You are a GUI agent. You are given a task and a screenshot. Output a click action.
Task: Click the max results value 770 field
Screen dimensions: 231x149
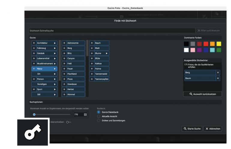[x=79, y=115]
